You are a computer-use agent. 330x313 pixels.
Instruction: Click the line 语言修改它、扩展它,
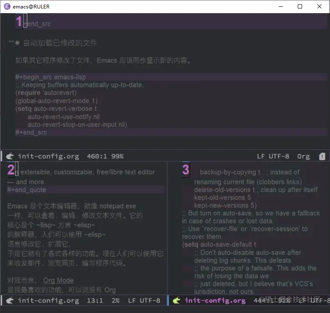[39, 244]
